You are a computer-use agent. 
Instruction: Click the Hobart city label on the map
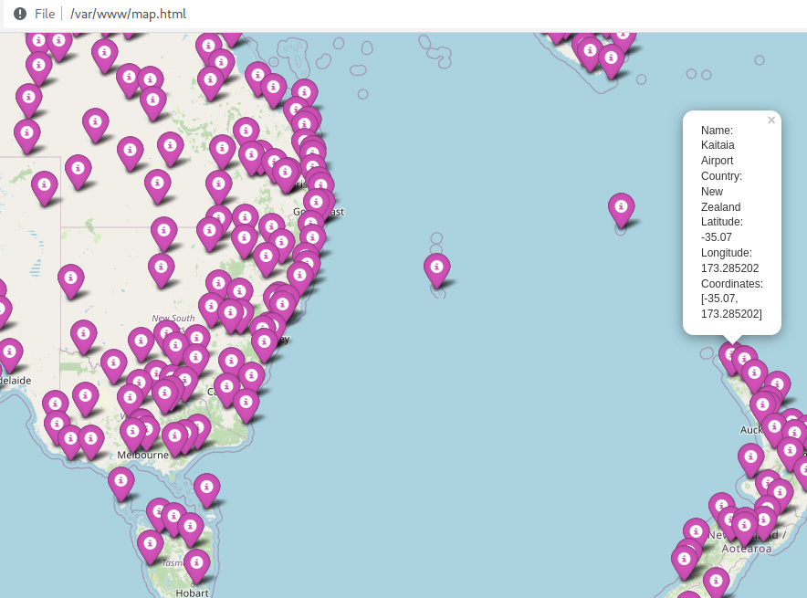(x=192, y=593)
